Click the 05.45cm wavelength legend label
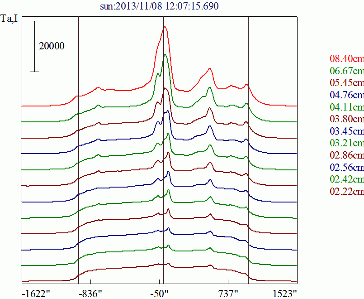The width and height of the screenshot is (364, 299). 347,83
